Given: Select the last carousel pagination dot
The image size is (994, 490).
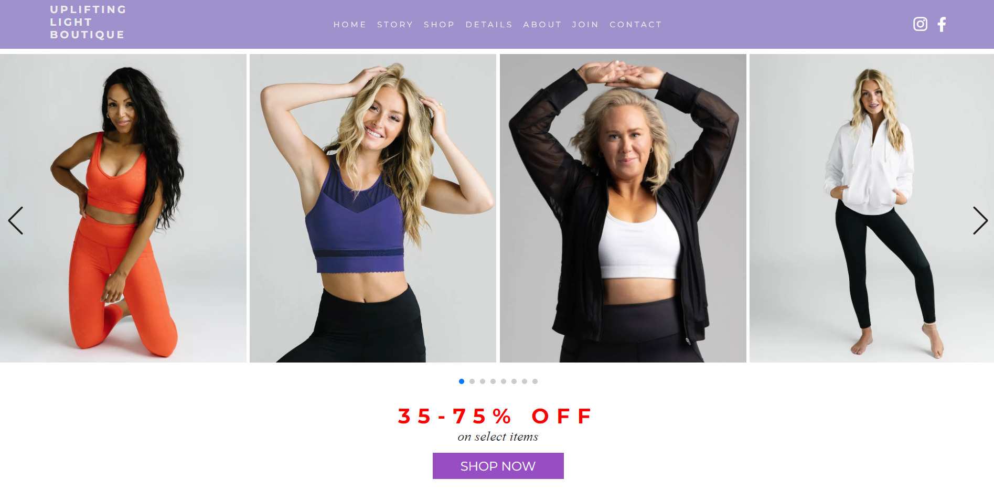Looking at the screenshot, I should pos(535,381).
